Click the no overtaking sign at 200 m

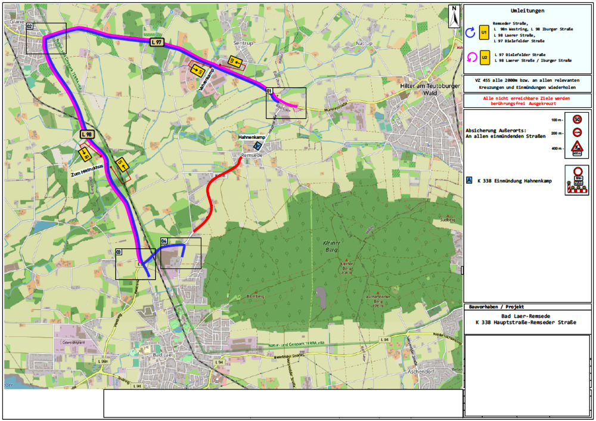point(576,132)
